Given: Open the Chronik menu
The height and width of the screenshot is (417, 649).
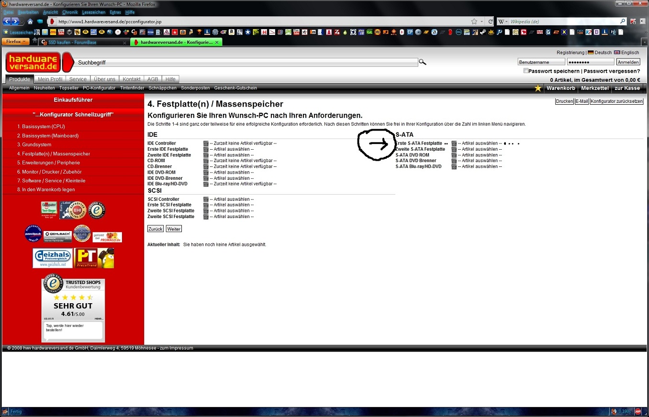Looking at the screenshot, I should [x=70, y=12].
